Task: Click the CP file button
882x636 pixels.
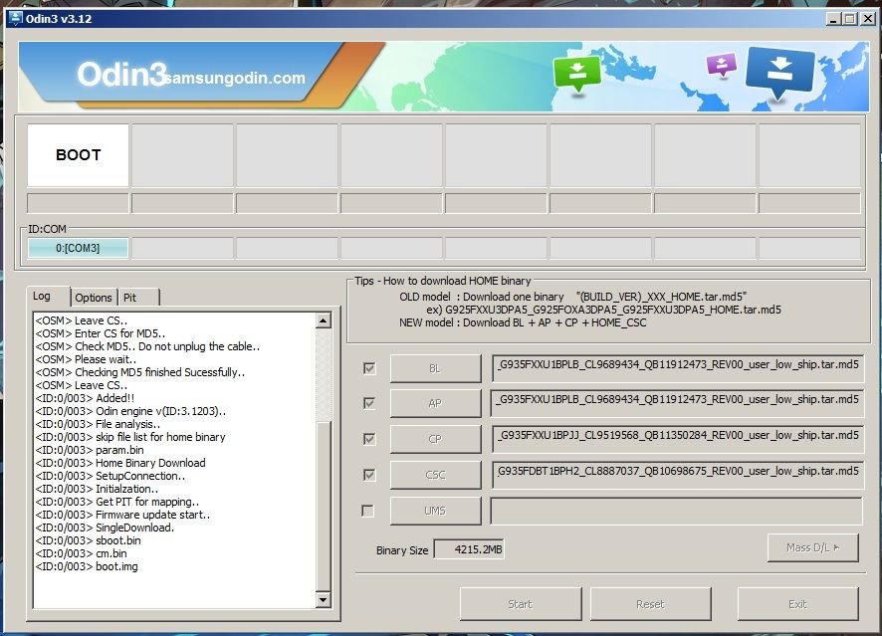Action: [x=435, y=439]
